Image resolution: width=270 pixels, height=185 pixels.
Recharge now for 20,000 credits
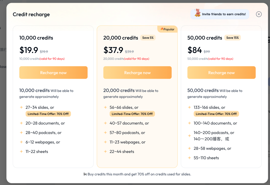coord(137,72)
